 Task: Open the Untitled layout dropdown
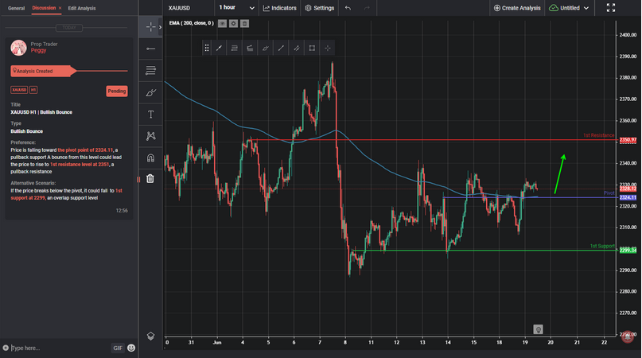click(569, 8)
